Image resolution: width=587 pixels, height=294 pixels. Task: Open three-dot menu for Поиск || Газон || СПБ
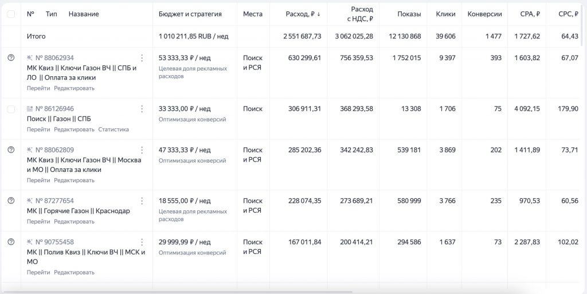[142, 109]
